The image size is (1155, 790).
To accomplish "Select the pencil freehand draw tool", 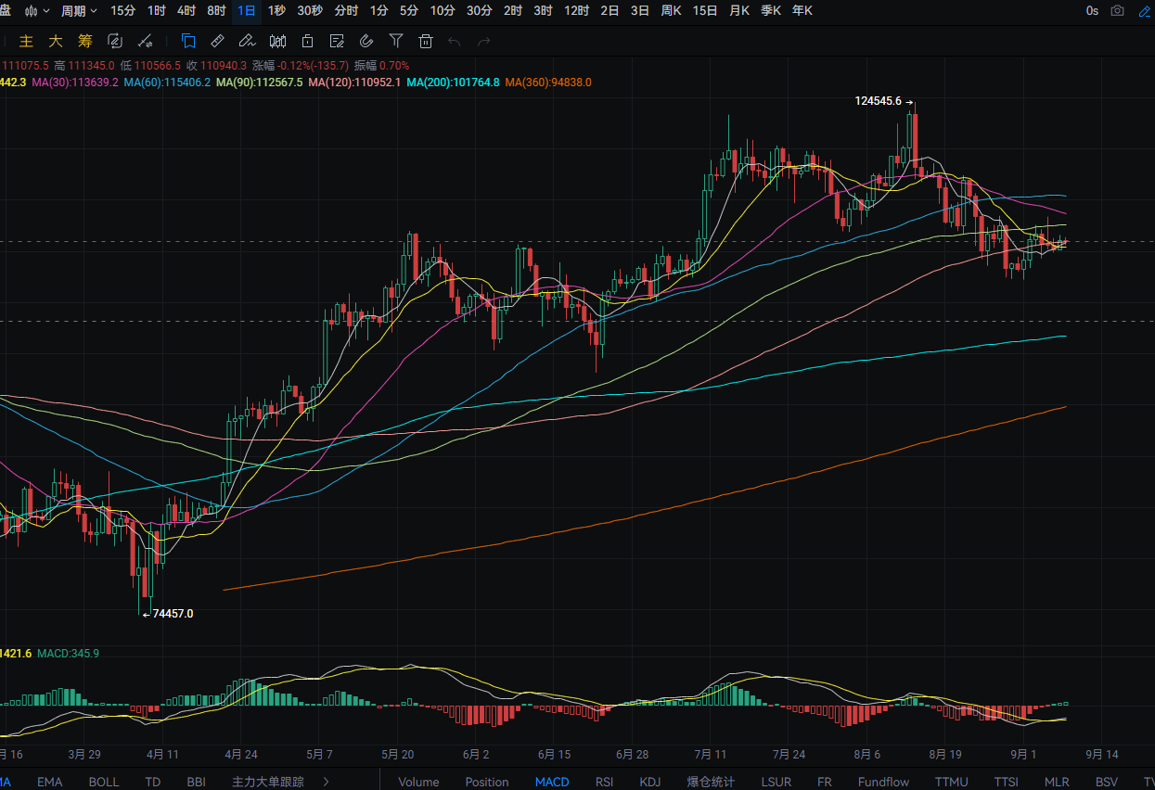I will [x=247, y=40].
